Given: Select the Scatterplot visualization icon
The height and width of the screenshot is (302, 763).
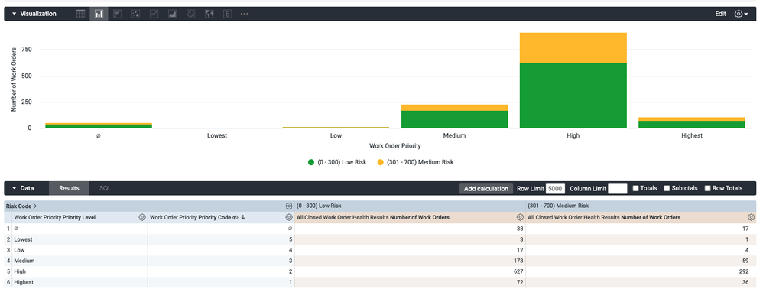Looking at the screenshot, I should point(136,14).
